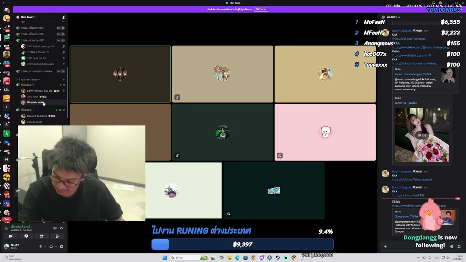Open "somsri maneedeng on TikTok" embed title
The width and height of the screenshot is (466, 262).
pyautogui.click(x=413, y=75)
